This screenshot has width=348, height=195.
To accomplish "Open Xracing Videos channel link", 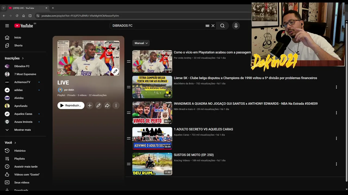I will tap(182, 161).
